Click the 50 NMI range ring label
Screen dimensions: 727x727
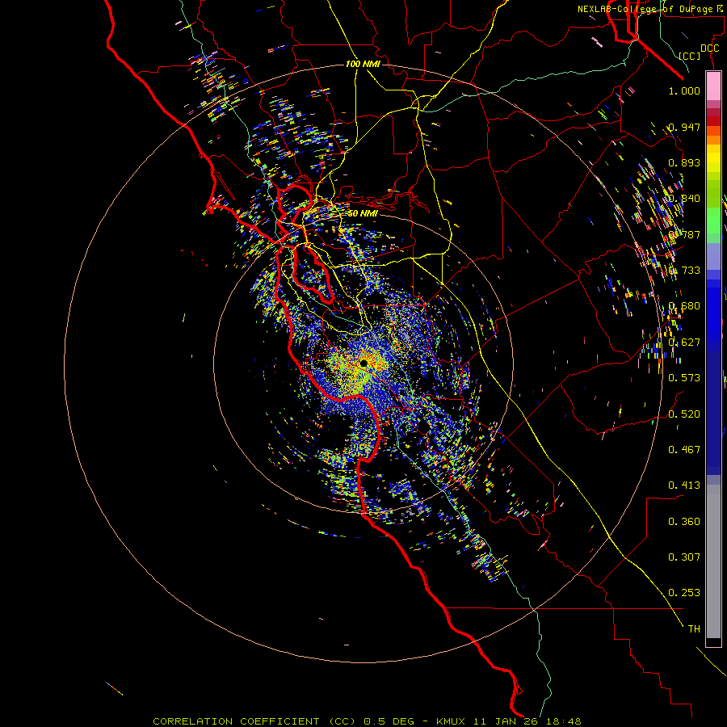click(363, 213)
